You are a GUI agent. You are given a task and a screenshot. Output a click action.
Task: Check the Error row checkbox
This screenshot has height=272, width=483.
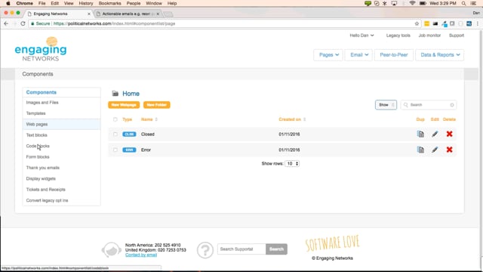115,150
